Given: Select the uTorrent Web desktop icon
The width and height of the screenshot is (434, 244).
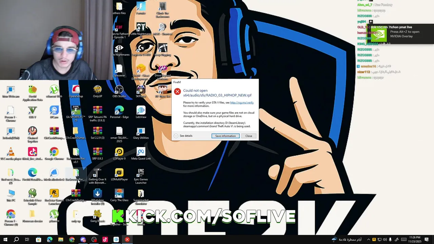Looking at the screenshot, I should (x=54, y=91).
